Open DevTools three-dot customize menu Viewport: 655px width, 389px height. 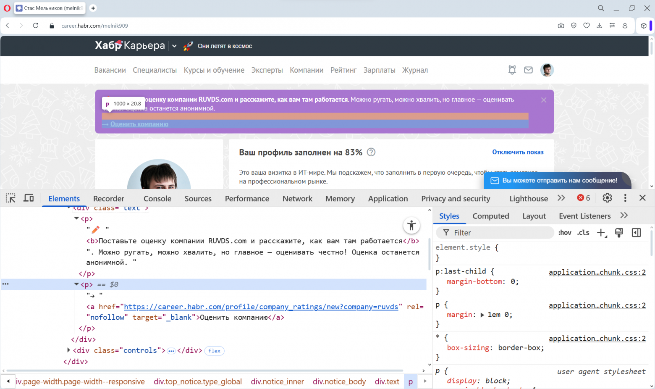point(625,198)
